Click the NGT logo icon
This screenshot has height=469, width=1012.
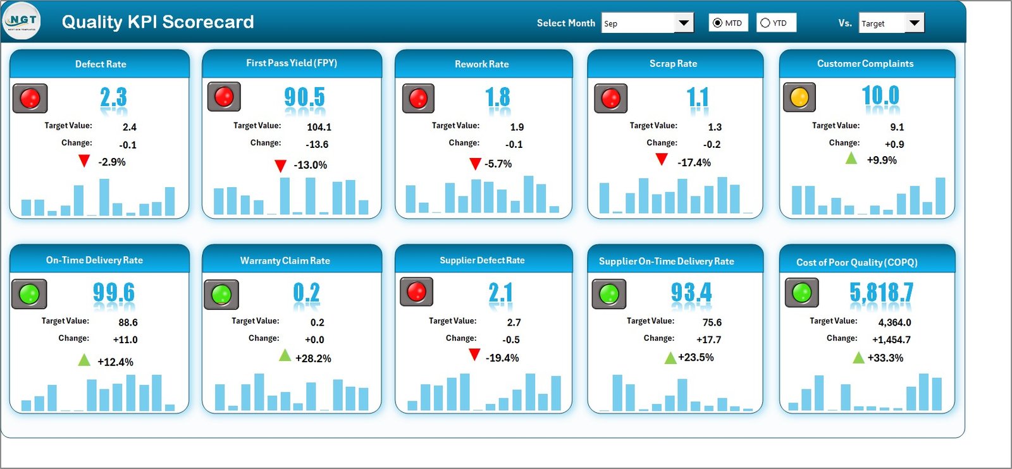coord(22,21)
